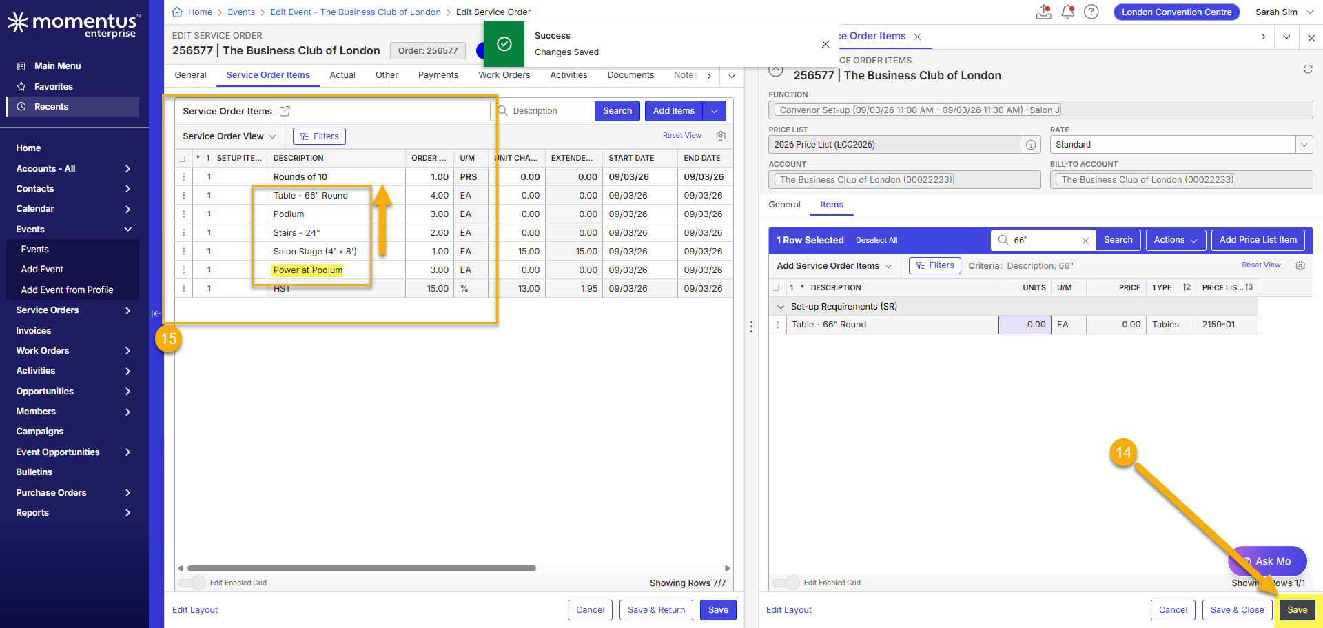The height and width of the screenshot is (628, 1323).
Task: Open Ask Mo assistant
Action: 1268,561
